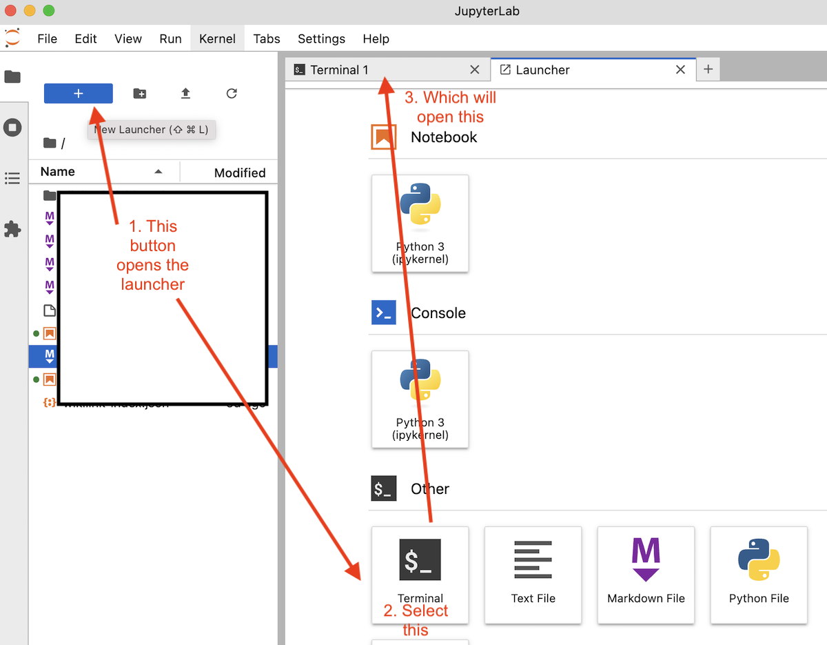Open the Help menu
Image resolution: width=827 pixels, height=645 pixels.
tap(376, 39)
